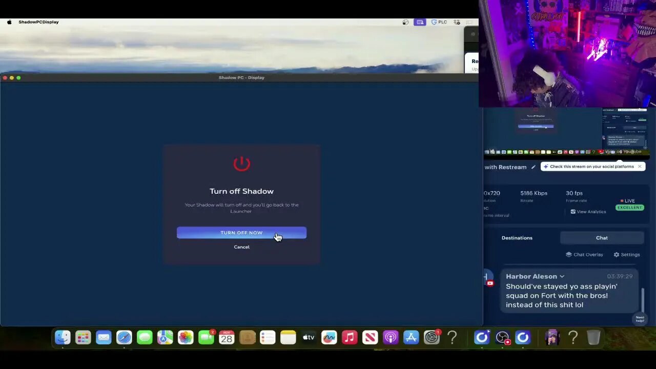The width and height of the screenshot is (656, 369).
Task: Open App Store from the Dock
Action: coord(411,338)
